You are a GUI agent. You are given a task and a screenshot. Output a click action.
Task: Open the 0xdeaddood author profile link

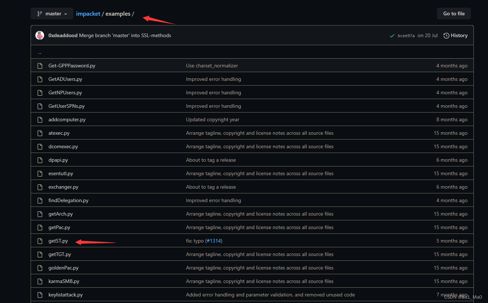[63, 35]
